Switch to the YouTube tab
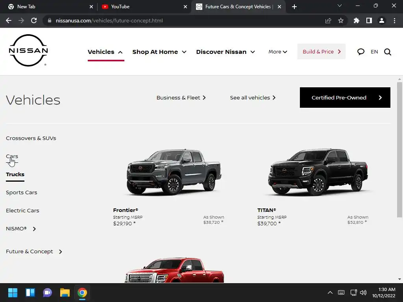This screenshot has width=403, height=302. coord(144,7)
